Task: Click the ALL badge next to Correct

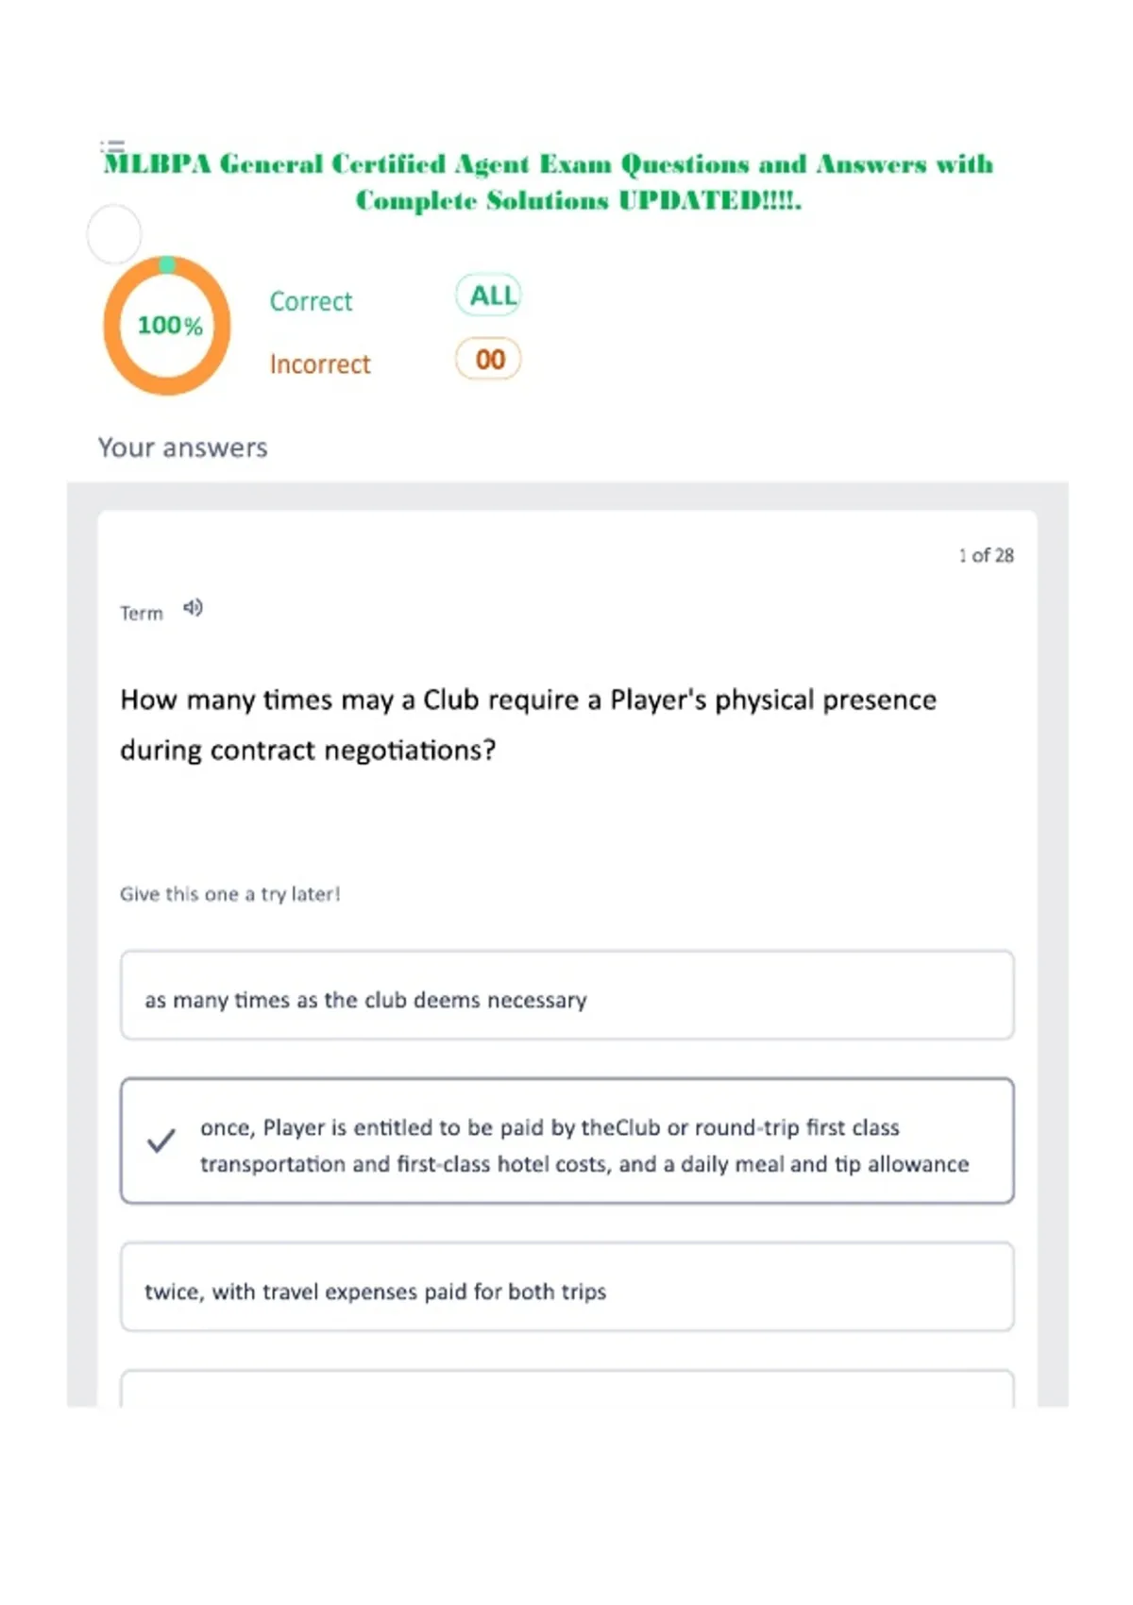Action: pos(488,296)
